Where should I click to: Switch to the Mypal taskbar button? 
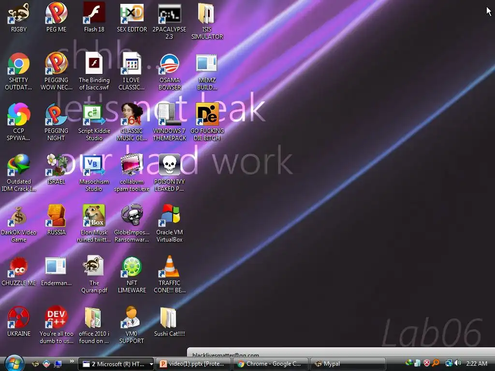click(348, 364)
